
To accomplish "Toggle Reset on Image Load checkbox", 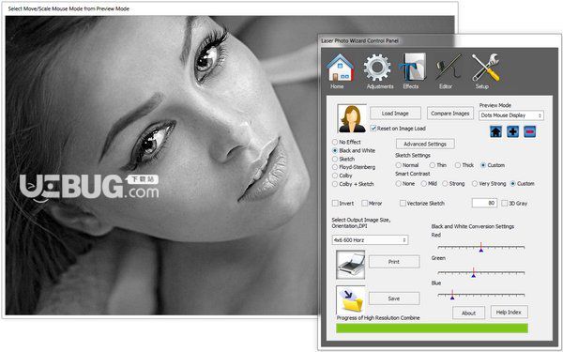I will click(373, 129).
